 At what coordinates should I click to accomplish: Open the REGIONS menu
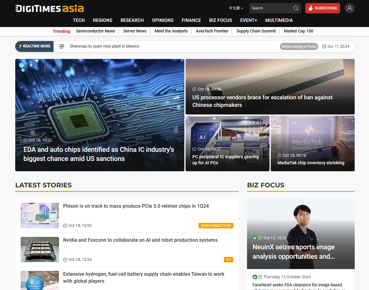point(103,20)
